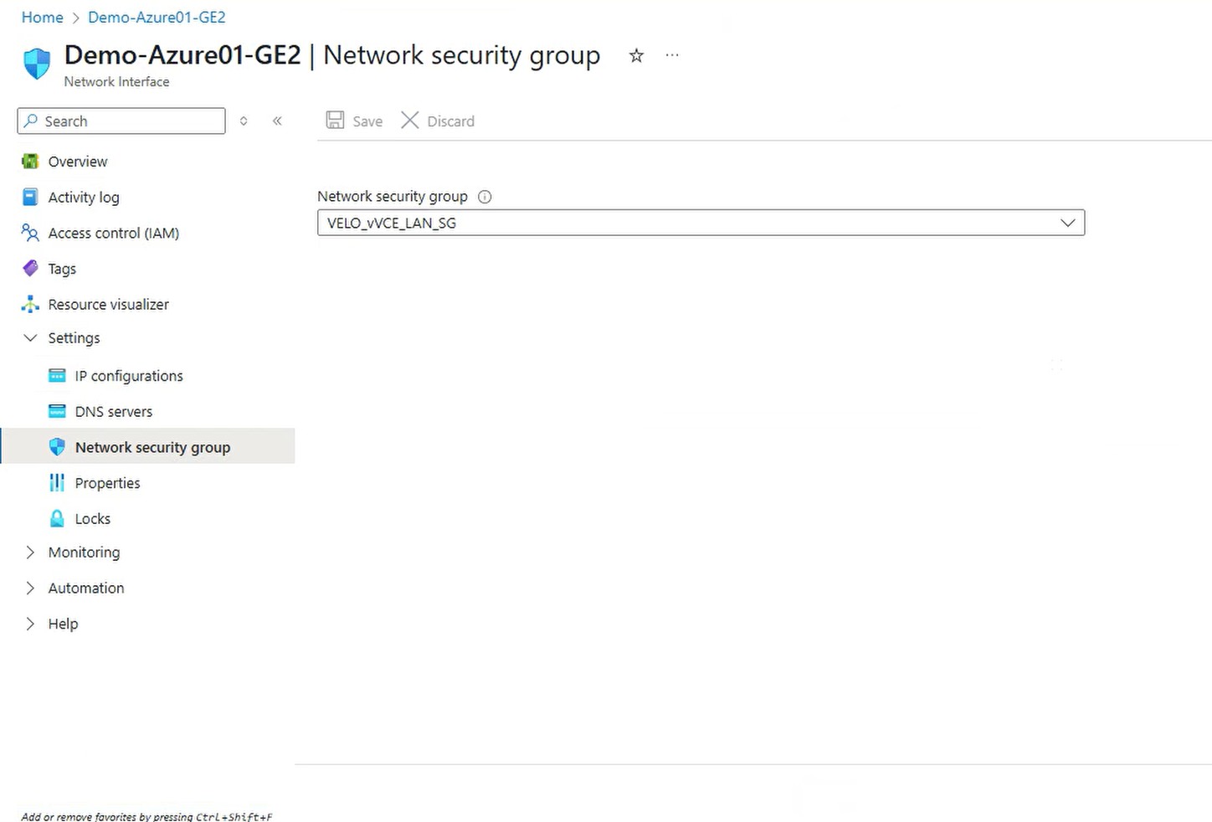Click the Save disk icon
Image resolution: width=1212 pixels, height=822 pixels.
point(335,121)
